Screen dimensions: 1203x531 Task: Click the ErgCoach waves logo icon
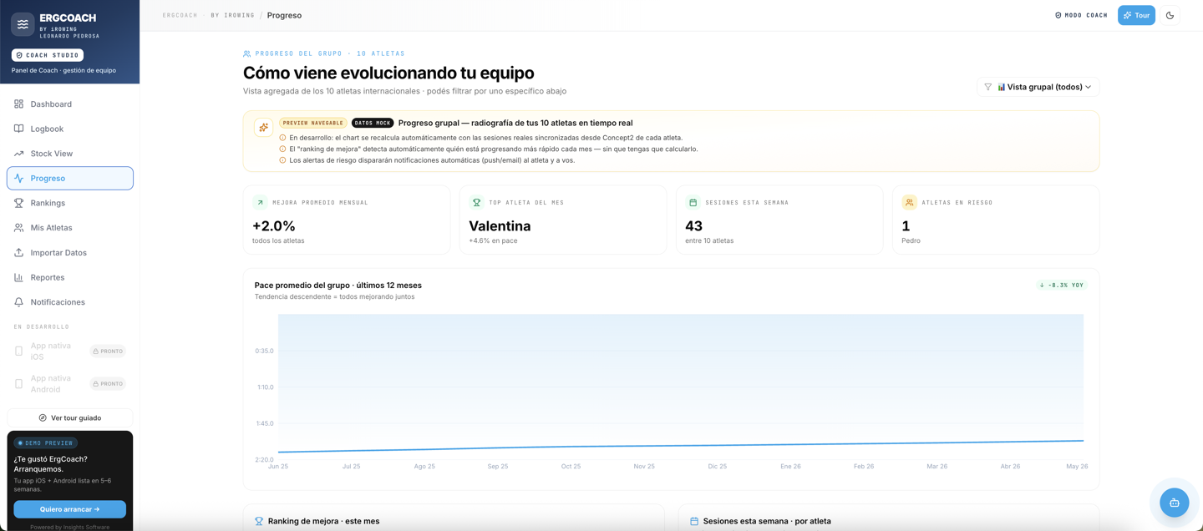point(23,24)
